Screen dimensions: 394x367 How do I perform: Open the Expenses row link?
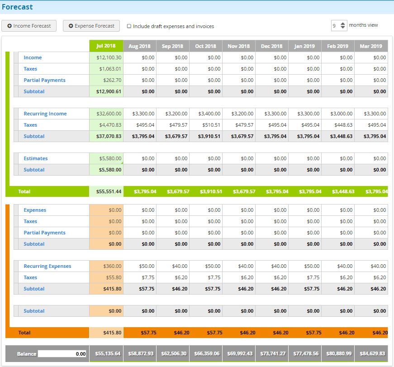35,210
